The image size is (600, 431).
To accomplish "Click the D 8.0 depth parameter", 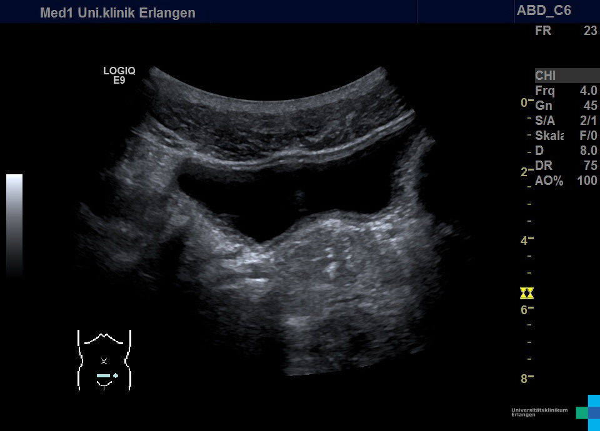I will [566, 151].
